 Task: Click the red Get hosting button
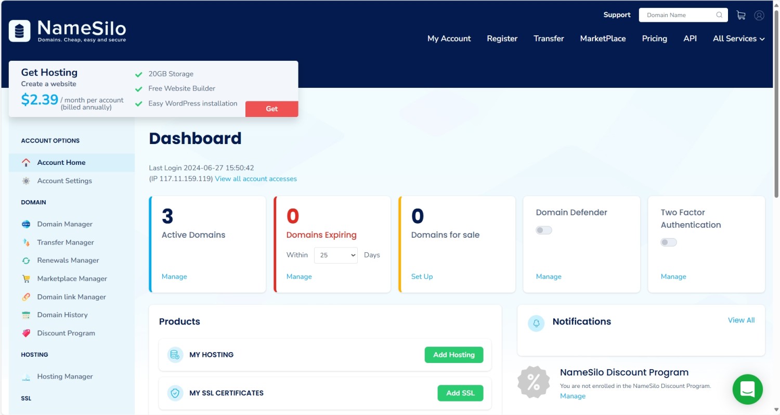coord(272,109)
